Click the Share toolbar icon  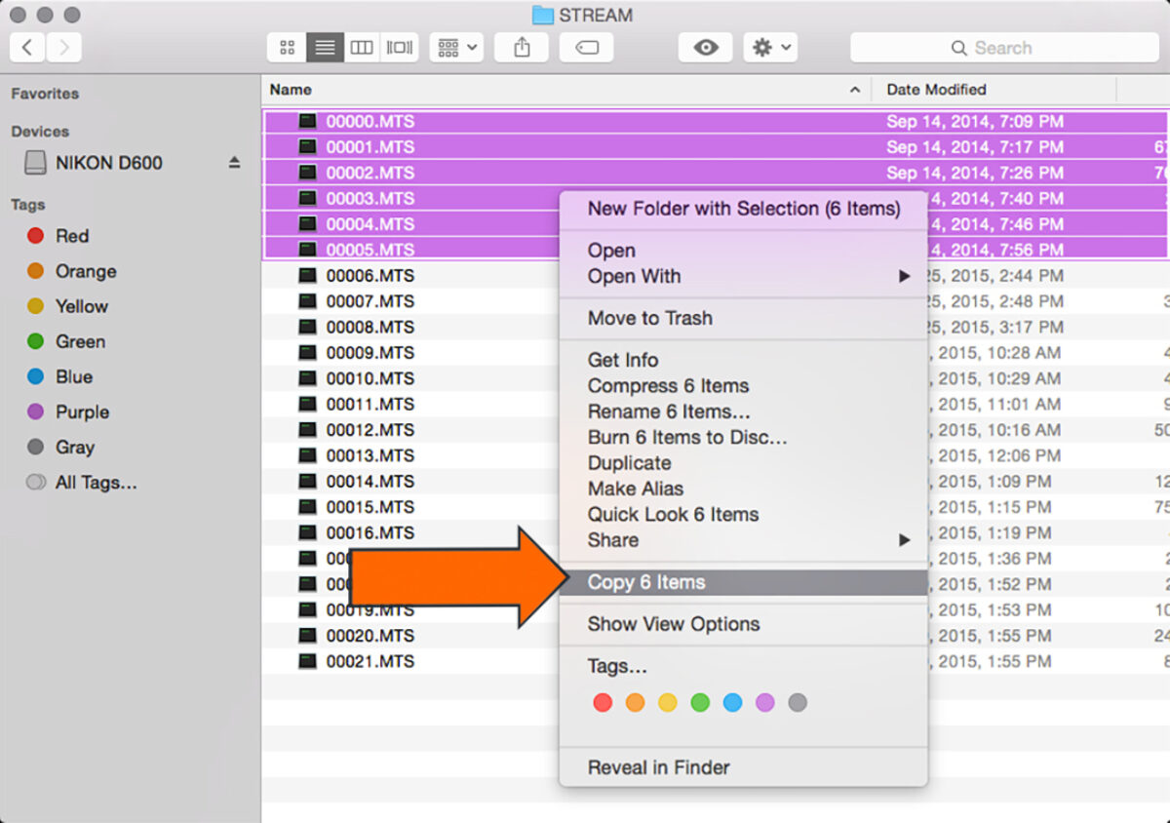pyautogui.click(x=522, y=48)
